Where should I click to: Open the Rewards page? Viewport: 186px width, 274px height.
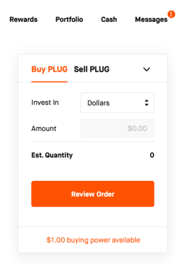pyautogui.click(x=23, y=19)
